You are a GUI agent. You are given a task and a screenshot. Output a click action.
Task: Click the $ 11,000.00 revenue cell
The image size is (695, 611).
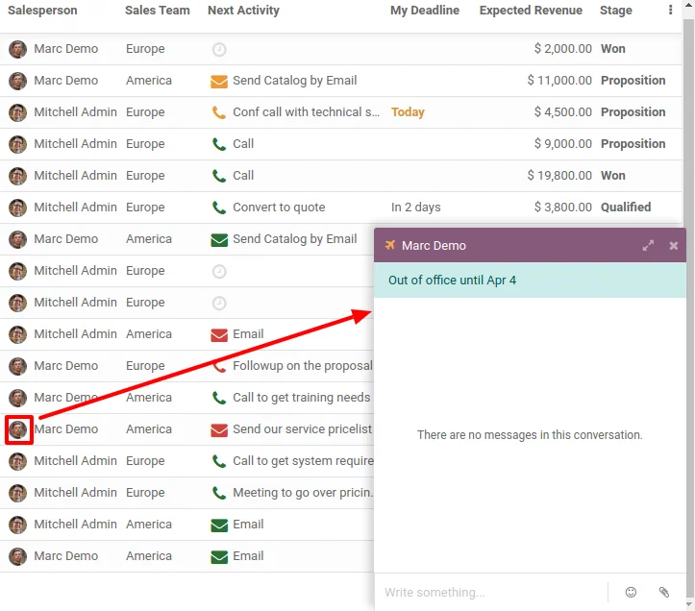point(559,81)
